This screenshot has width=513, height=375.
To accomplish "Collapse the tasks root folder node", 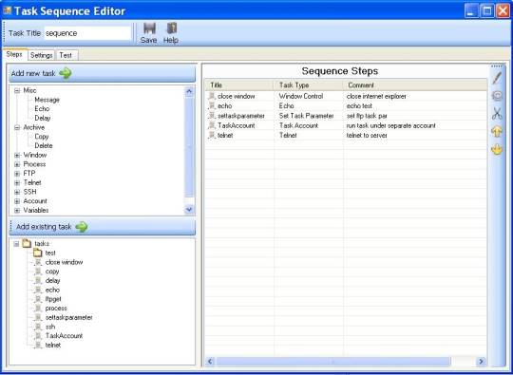I will point(16,244).
